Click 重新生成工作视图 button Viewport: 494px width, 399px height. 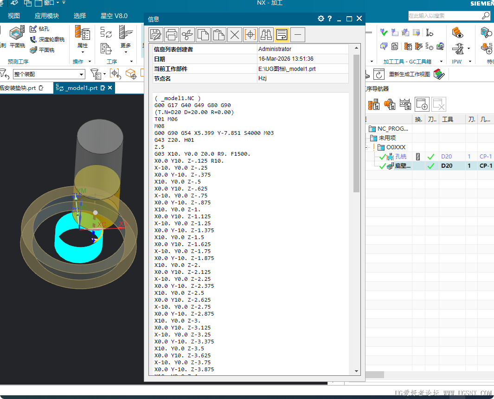409,74
